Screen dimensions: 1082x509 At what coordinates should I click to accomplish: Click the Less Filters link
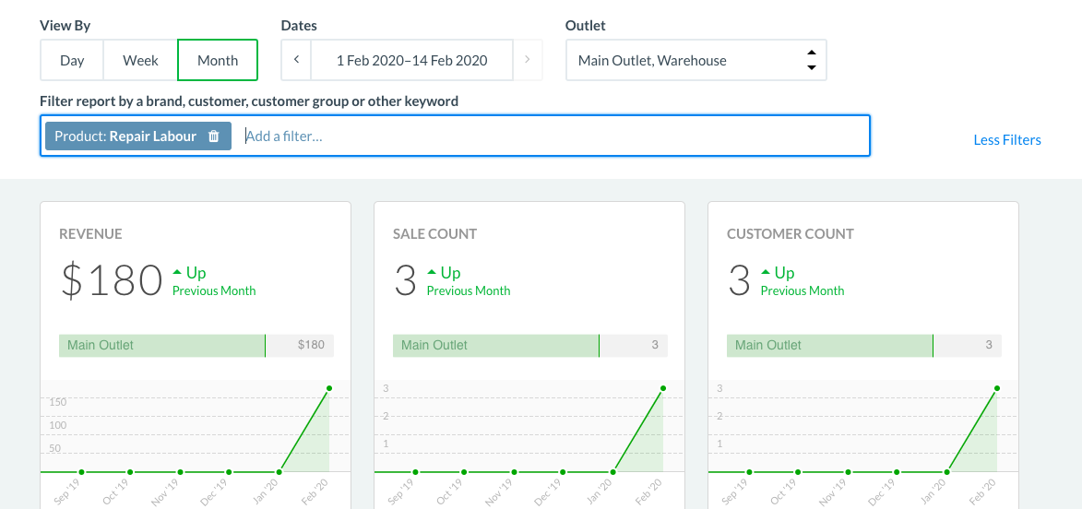[x=1006, y=140]
